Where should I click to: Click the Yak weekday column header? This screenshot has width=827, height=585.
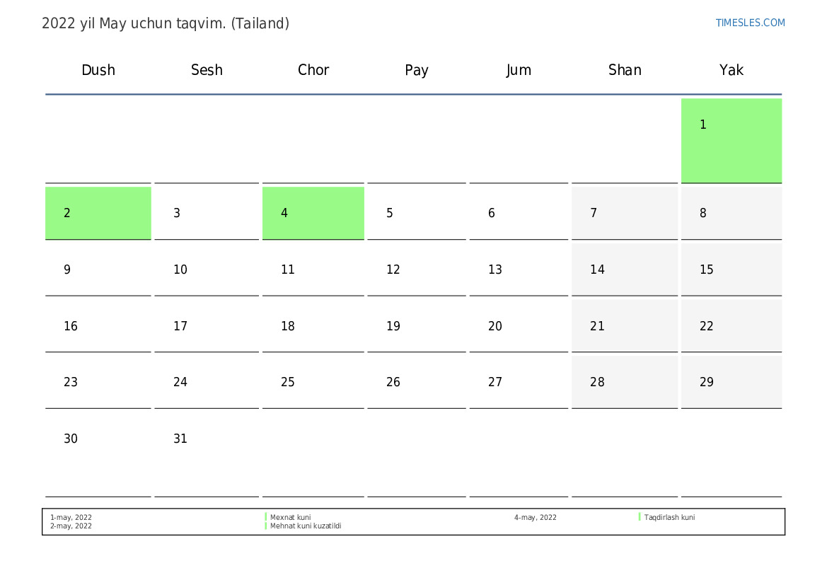pyautogui.click(x=731, y=70)
